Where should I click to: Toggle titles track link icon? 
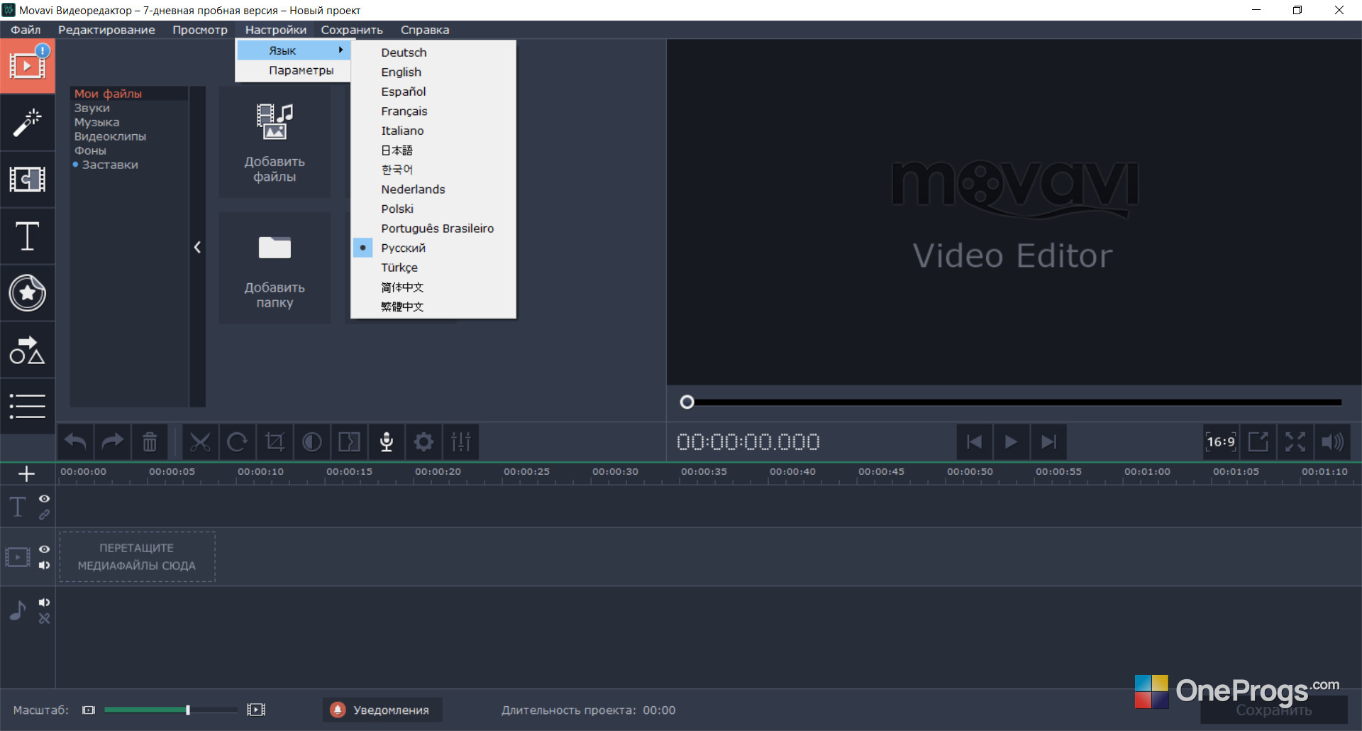tap(44, 515)
